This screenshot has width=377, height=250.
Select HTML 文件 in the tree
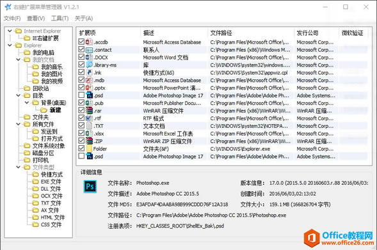52,217
